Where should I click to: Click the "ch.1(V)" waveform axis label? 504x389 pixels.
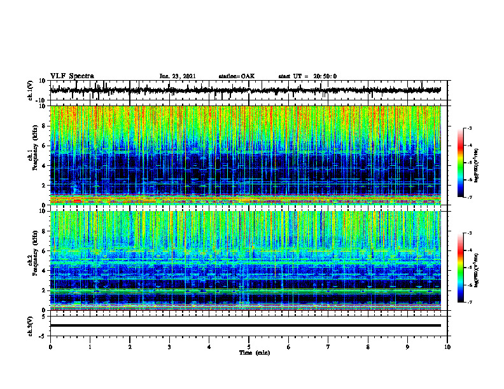(31, 90)
